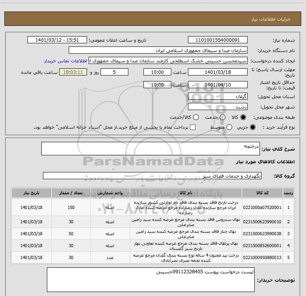This screenshot has height=296, width=306.
Task: Click item code 0231500623990038
Action: tap(262, 234)
